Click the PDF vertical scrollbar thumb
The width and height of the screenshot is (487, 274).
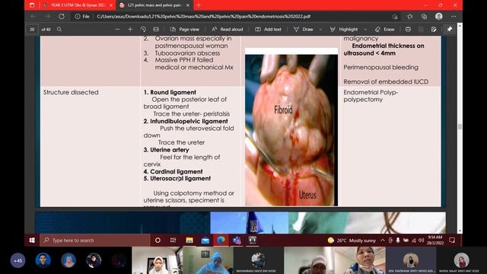pyautogui.click(x=460, y=126)
